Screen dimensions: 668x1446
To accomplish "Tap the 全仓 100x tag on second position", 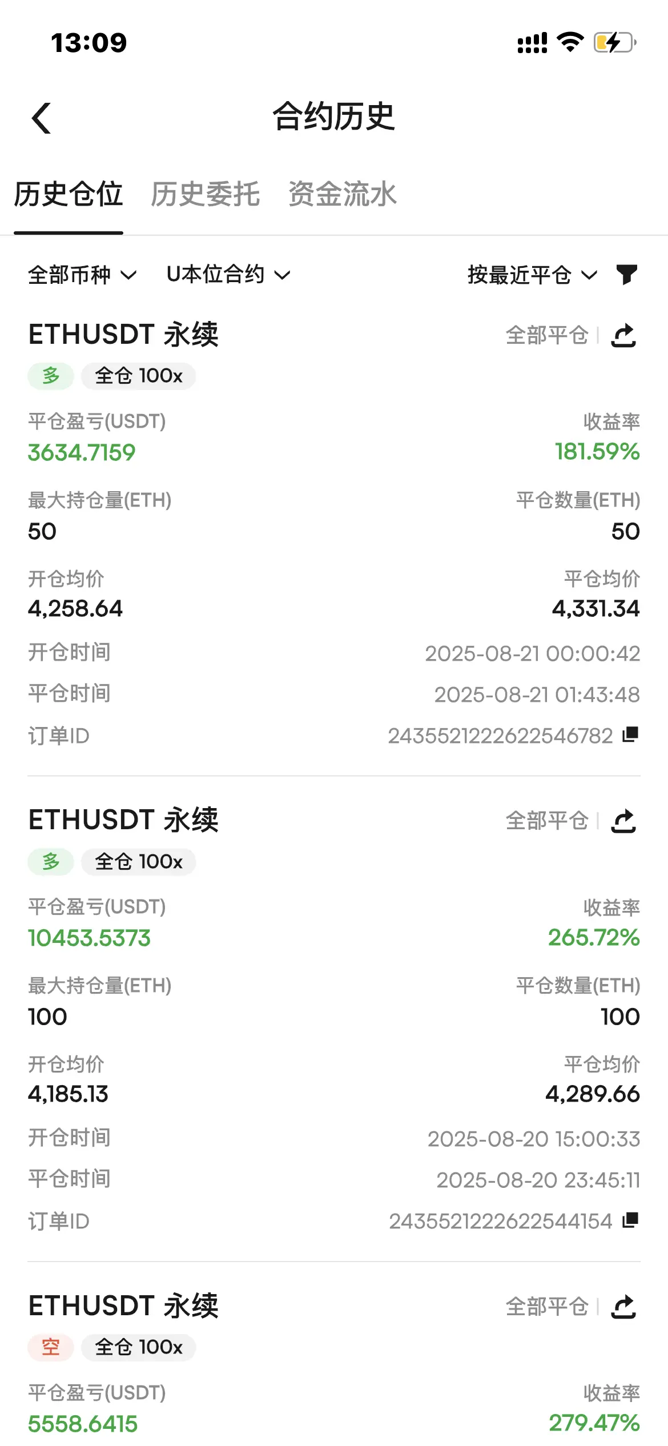I will [x=139, y=862].
